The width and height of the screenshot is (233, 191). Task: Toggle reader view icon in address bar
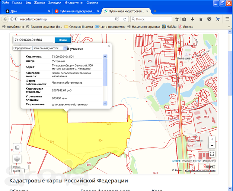click(x=117, y=19)
